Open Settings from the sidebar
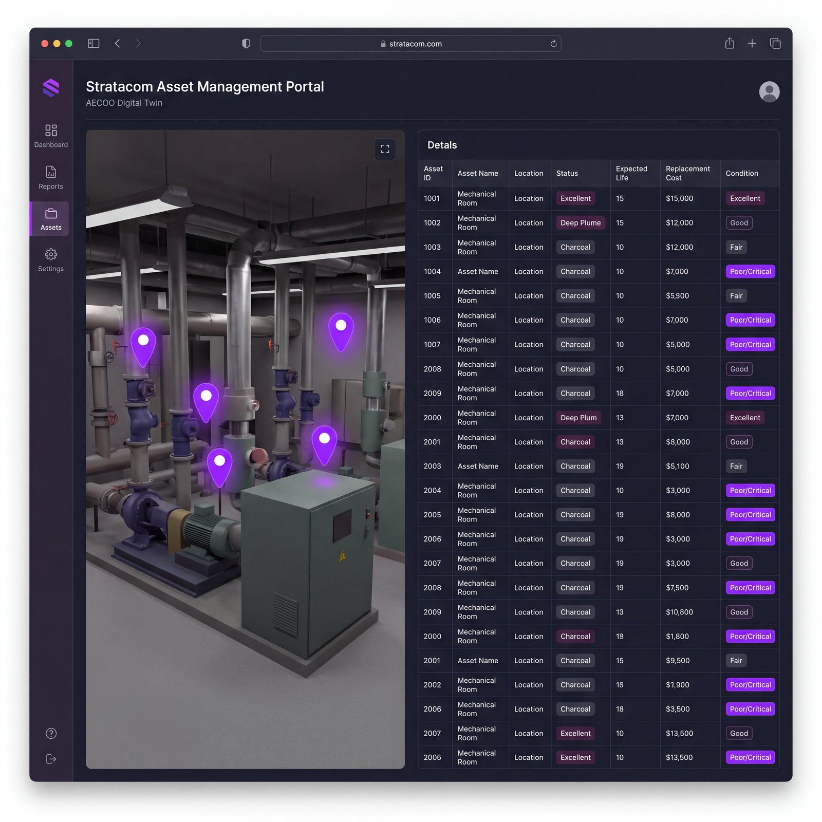Image resolution: width=822 pixels, height=822 pixels. 51,260
